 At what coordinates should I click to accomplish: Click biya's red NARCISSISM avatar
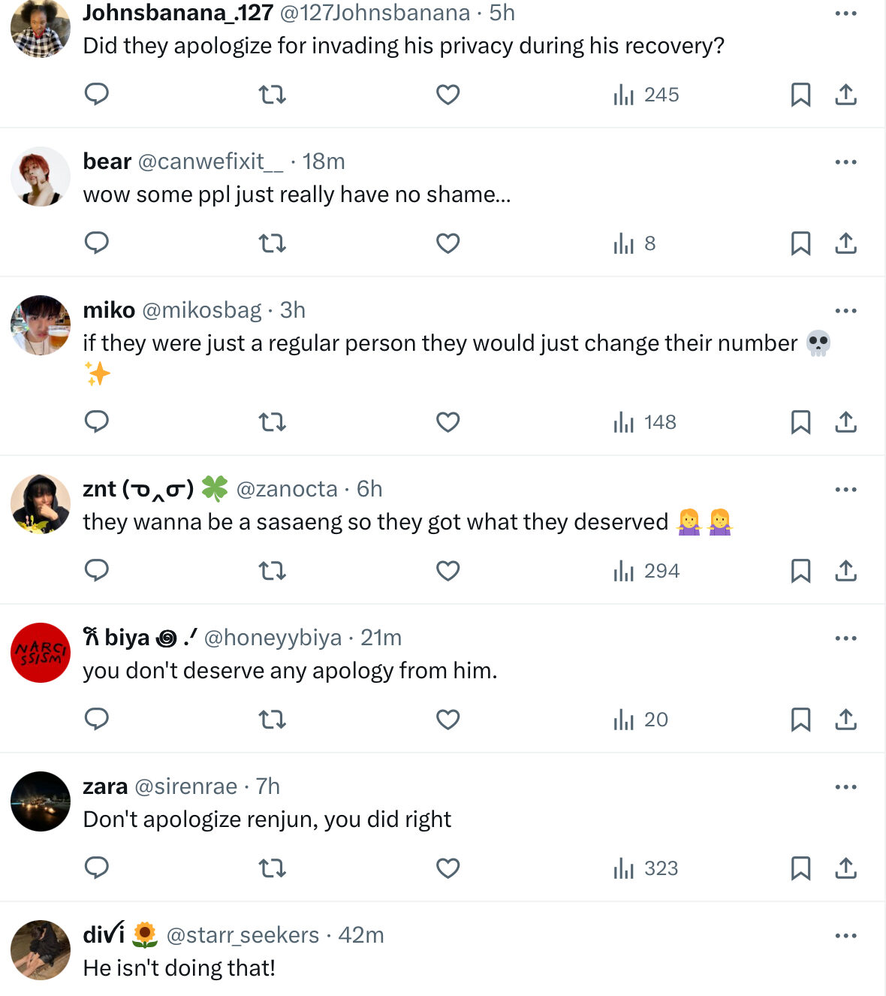click(41, 653)
